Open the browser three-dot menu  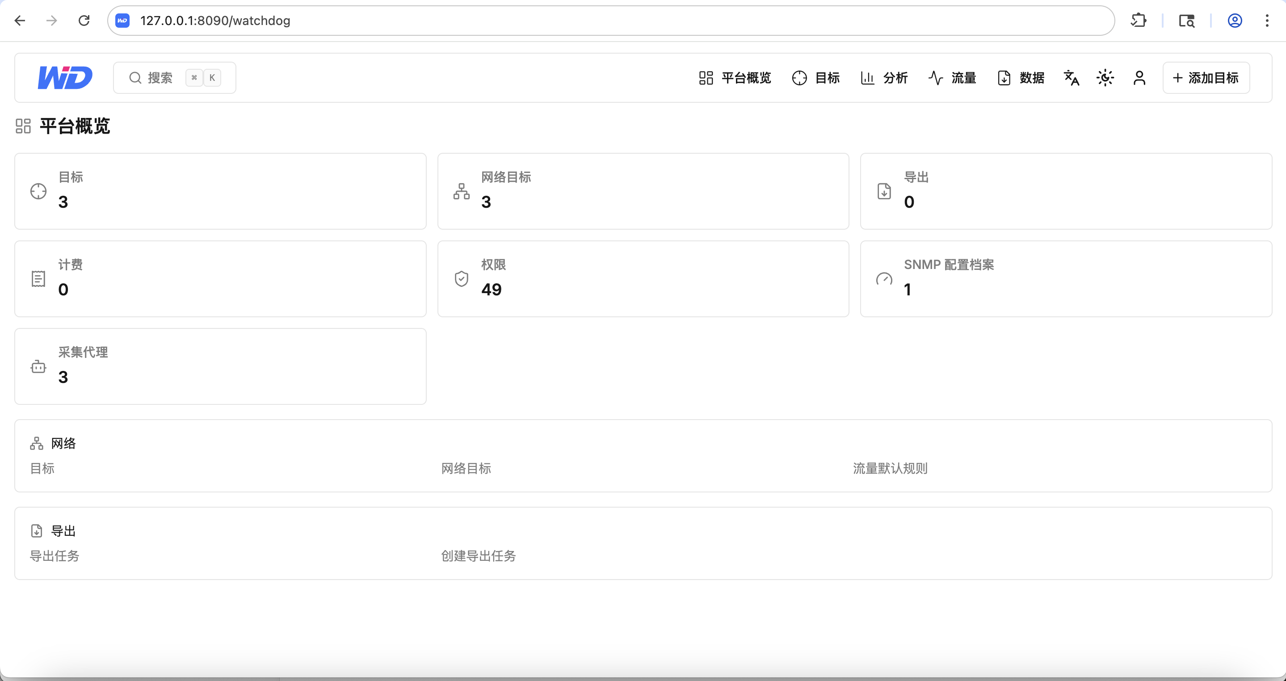click(1267, 21)
